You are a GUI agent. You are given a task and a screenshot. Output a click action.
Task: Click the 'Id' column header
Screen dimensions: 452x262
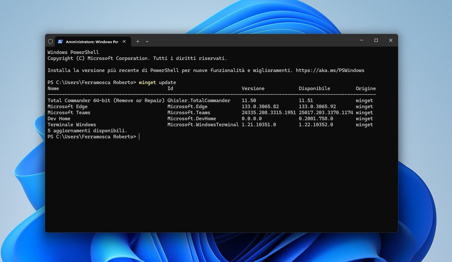170,88
